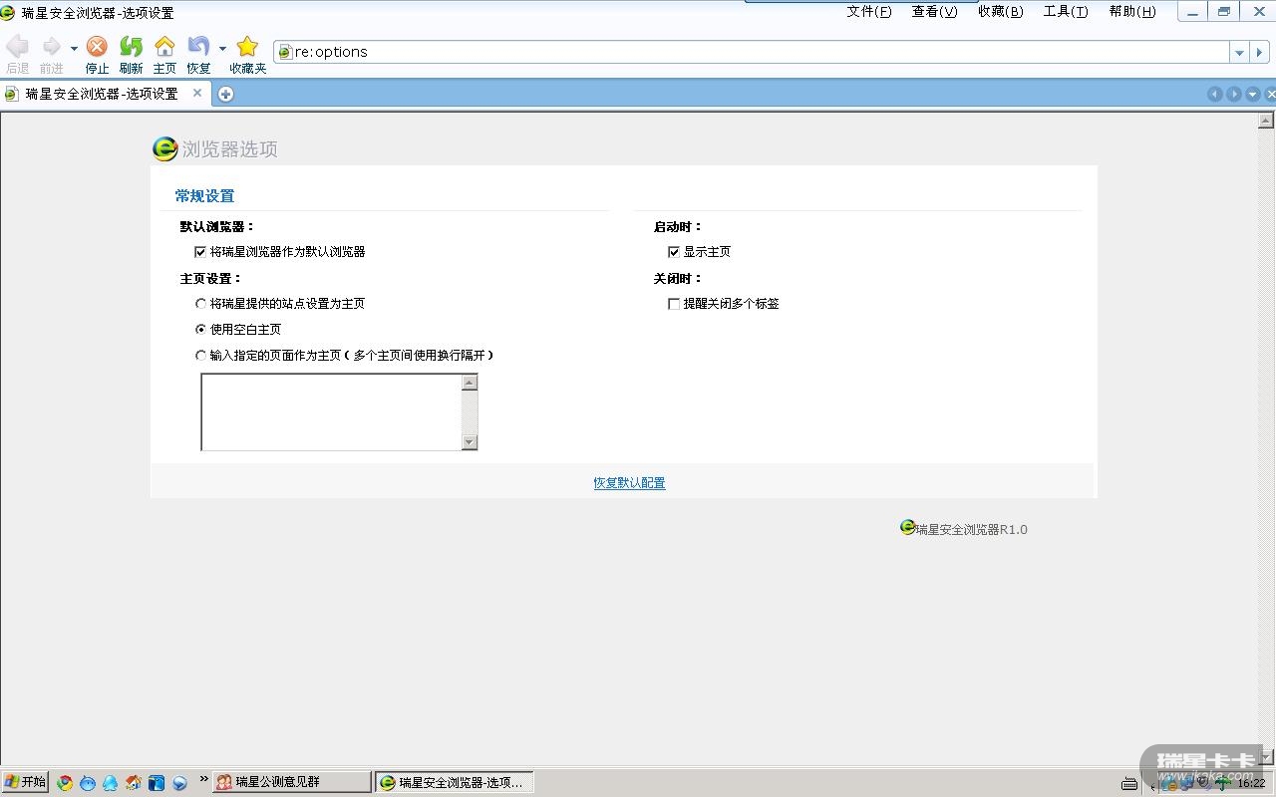Expand the quick launch overflow chevron
Image resolution: width=1276 pixels, height=797 pixels.
(x=204, y=779)
